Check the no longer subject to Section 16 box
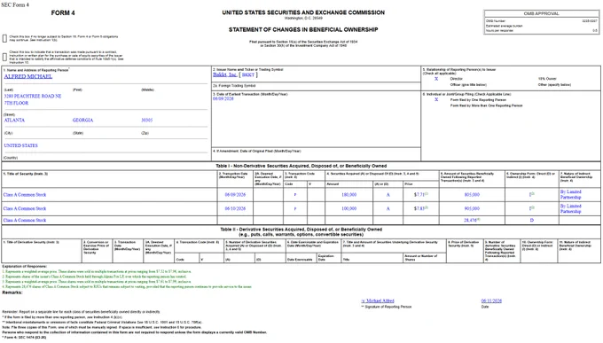 4,38
